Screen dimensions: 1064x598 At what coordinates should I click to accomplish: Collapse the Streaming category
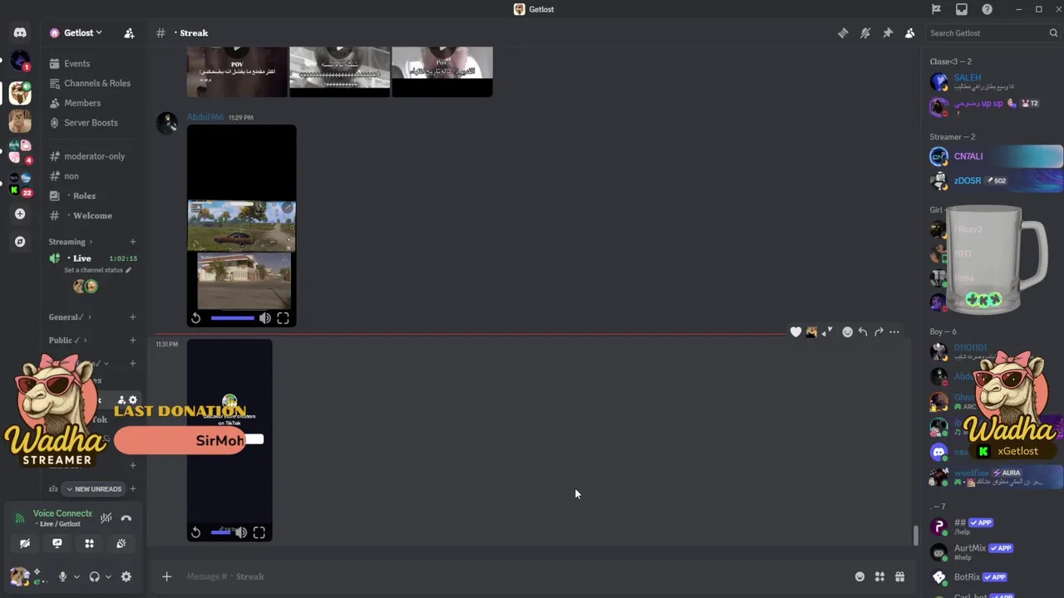pos(71,242)
